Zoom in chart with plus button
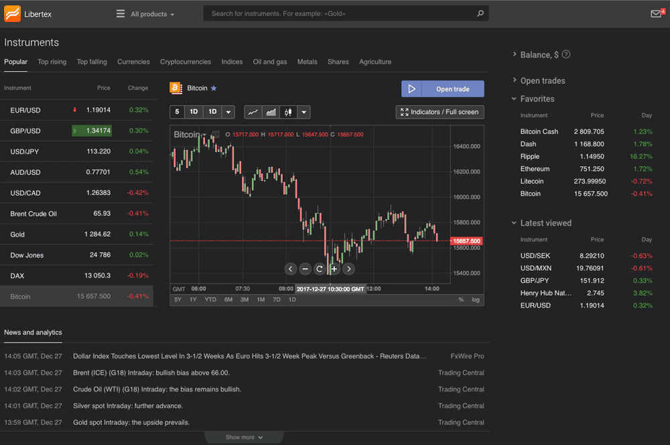This screenshot has width=670, height=445. 334,269
